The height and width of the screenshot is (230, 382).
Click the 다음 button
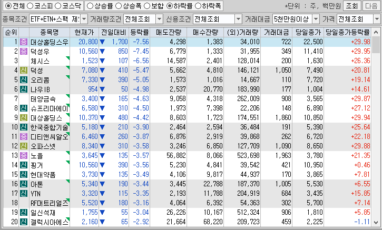coord(371,6)
